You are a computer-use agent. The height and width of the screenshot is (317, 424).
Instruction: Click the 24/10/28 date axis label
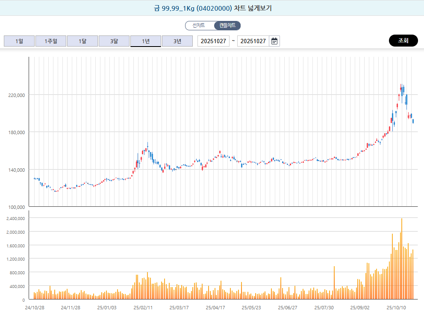(34, 307)
